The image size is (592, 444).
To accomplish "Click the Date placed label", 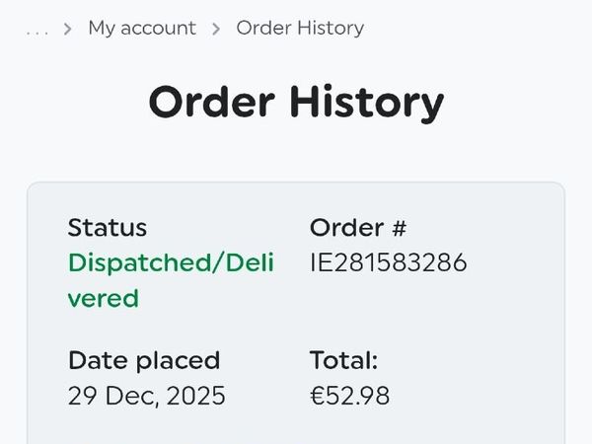I will click(144, 360).
